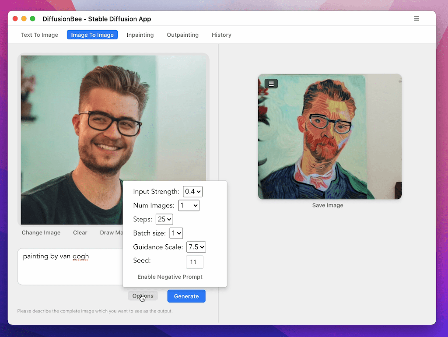Click Change Image to pick another photo
448x337 pixels.
tap(41, 232)
